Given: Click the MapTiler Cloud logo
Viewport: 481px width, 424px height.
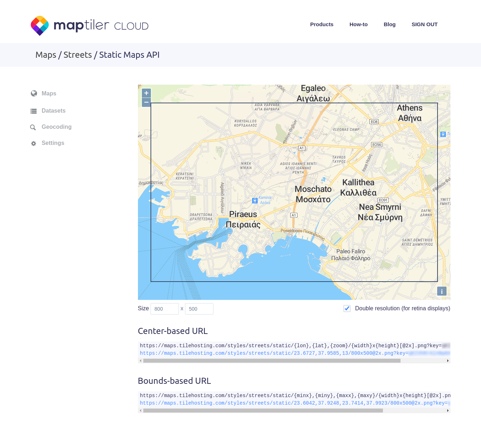Looking at the screenshot, I should pyautogui.click(x=89, y=25).
